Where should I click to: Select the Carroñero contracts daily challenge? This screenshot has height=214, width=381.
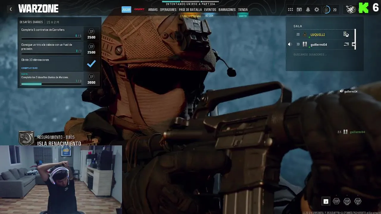[60, 33]
